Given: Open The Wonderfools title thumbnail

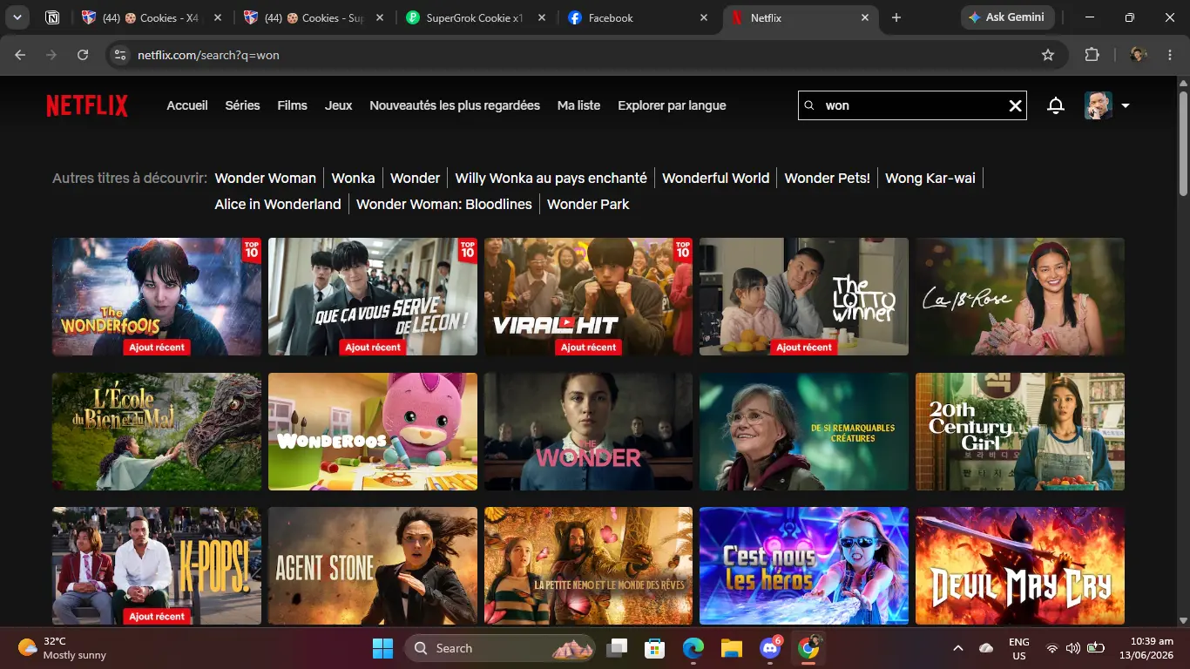Looking at the screenshot, I should pos(157,297).
